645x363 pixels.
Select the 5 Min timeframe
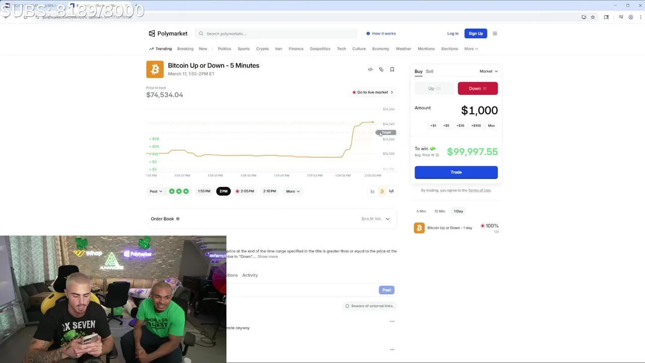tap(421, 211)
